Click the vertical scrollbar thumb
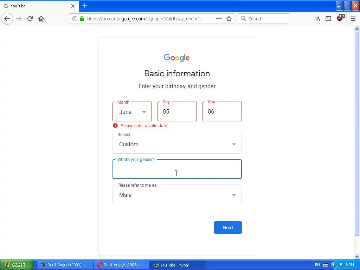The height and width of the screenshot is (270, 360). [x=357, y=134]
